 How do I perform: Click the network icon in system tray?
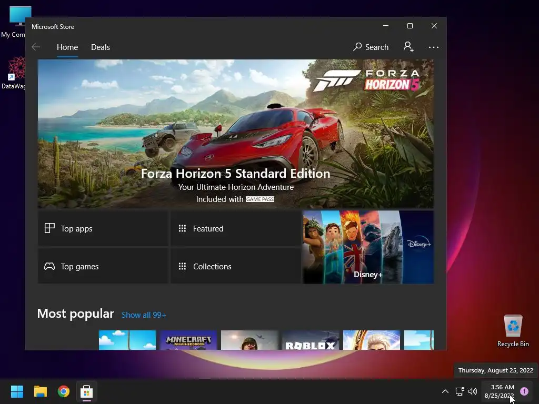[x=460, y=391]
